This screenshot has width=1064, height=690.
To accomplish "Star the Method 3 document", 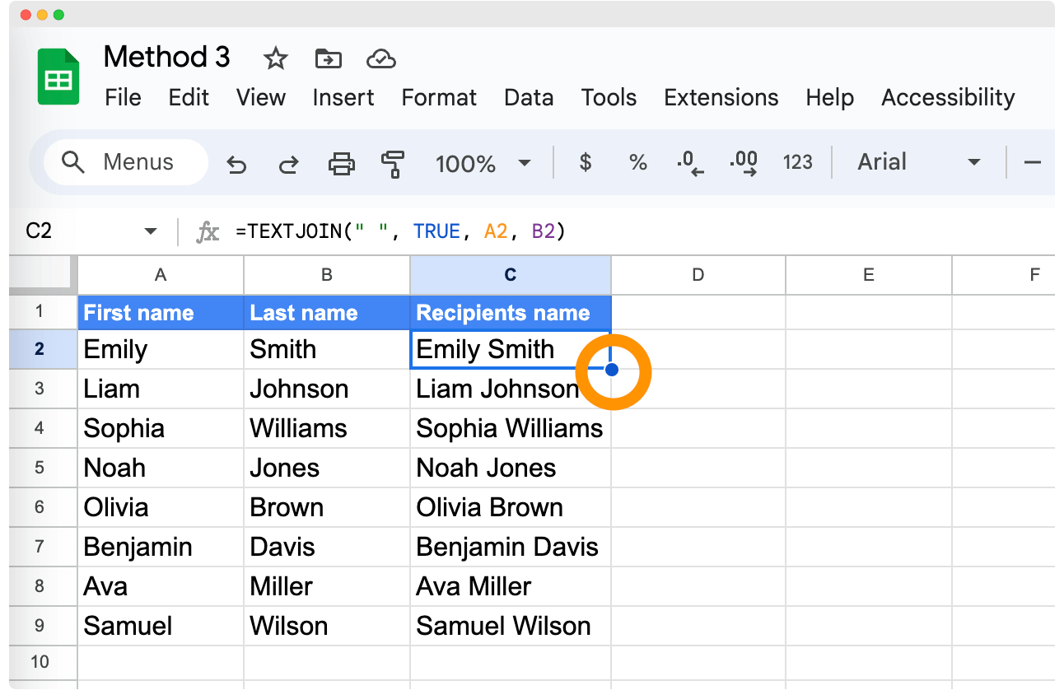I will pyautogui.click(x=275, y=58).
